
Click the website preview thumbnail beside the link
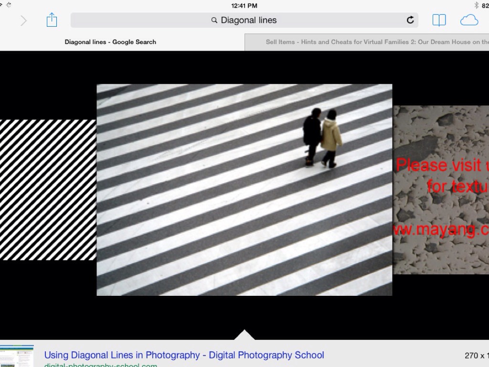(17, 356)
